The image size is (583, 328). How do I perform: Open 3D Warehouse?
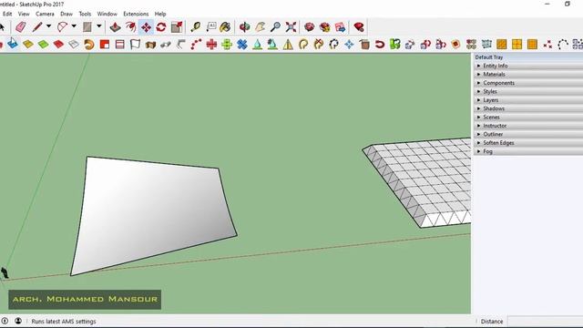[310, 26]
